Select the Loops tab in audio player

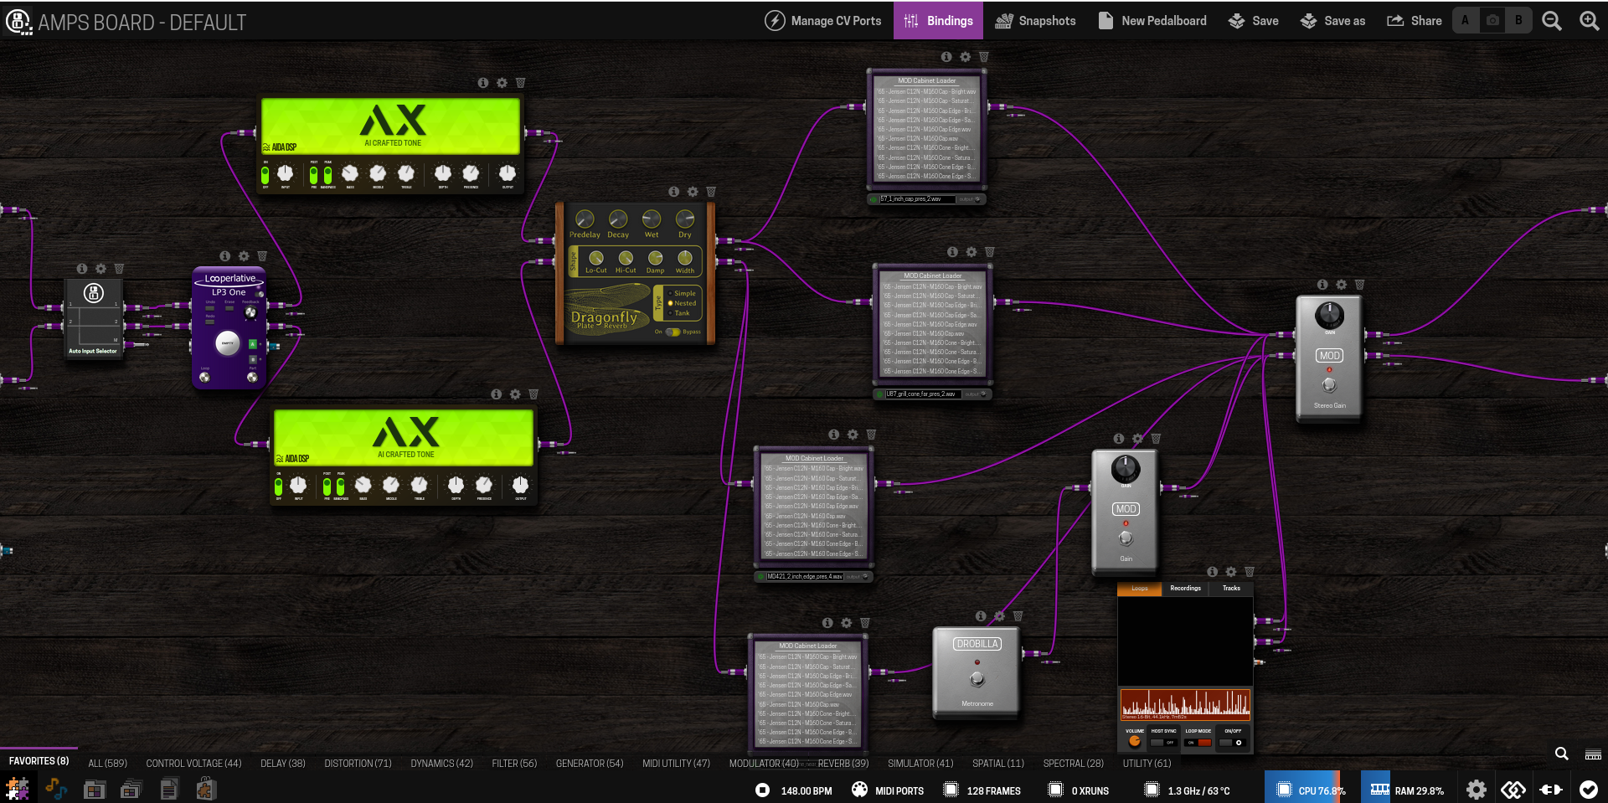coord(1140,589)
